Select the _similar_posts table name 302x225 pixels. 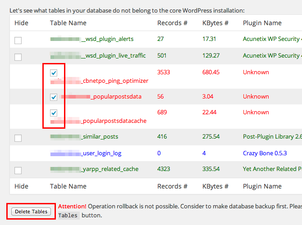(x=100, y=137)
